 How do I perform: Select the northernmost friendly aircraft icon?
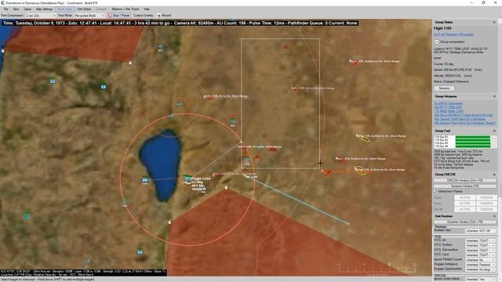(161, 48)
